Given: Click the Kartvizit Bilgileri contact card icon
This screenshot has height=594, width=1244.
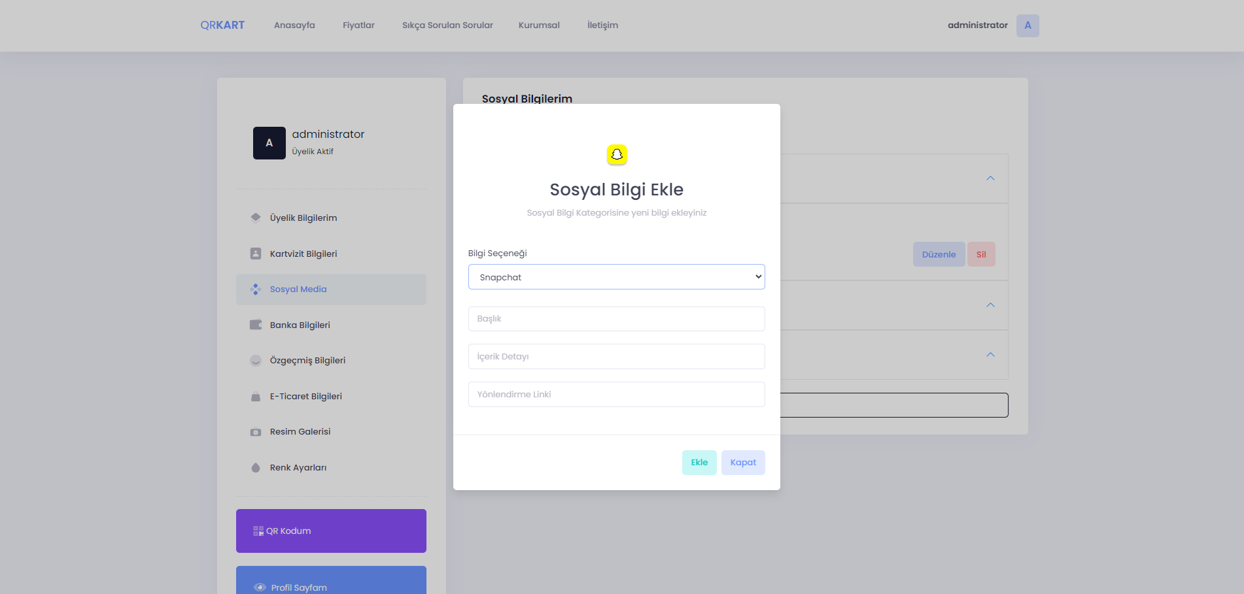Looking at the screenshot, I should coord(256,254).
